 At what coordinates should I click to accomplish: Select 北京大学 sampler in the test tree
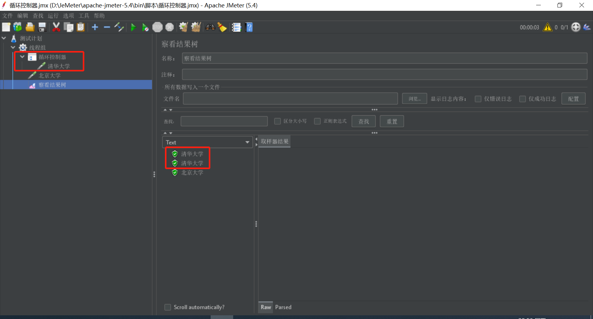49,75
